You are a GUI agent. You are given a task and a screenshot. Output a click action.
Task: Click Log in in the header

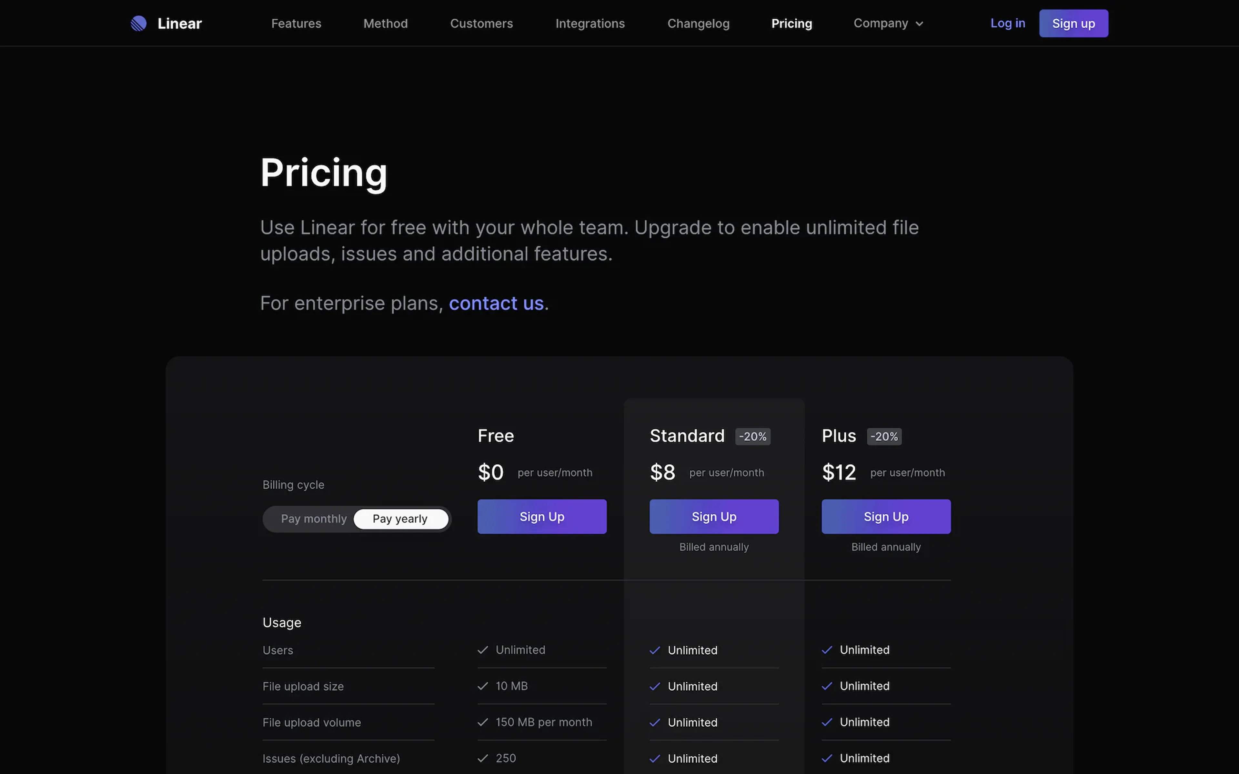(x=1008, y=24)
